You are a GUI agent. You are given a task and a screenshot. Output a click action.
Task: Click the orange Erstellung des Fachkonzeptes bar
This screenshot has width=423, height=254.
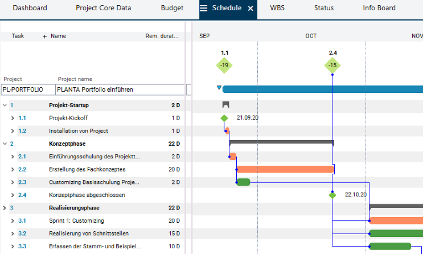[x=285, y=169]
